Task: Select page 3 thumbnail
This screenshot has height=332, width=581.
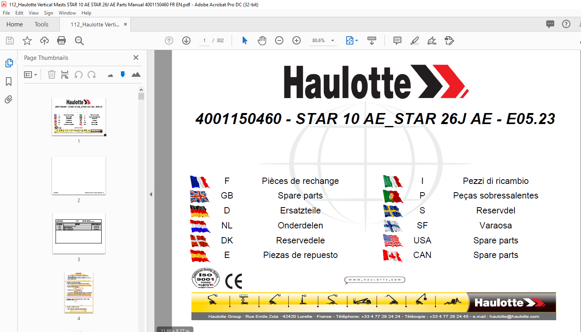Action: 79,234
